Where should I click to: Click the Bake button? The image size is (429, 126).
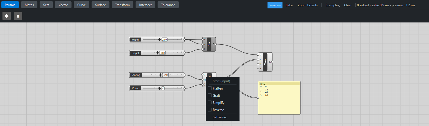coord(289,5)
